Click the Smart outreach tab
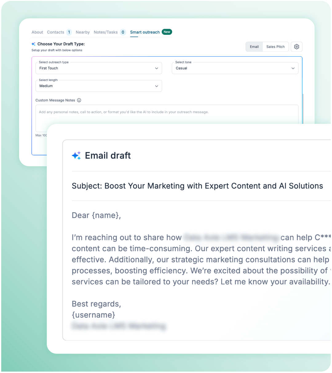 145,32
